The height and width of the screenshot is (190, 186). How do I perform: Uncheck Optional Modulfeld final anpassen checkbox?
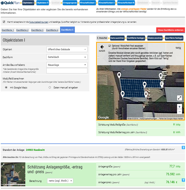[110, 46]
